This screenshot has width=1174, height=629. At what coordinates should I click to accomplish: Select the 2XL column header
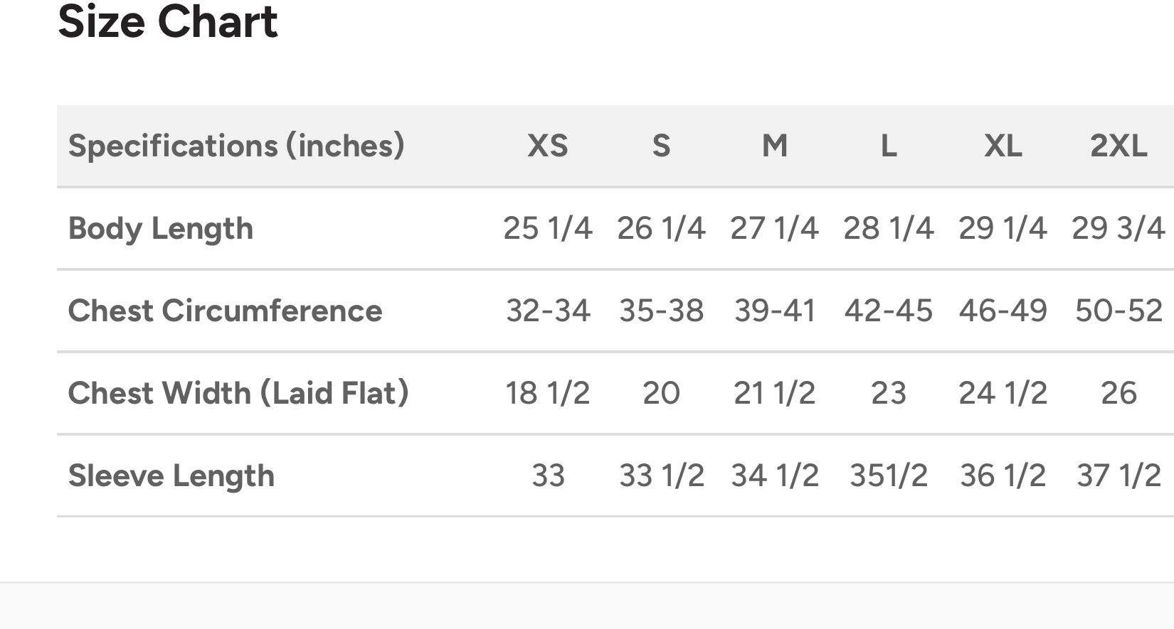click(x=1119, y=146)
